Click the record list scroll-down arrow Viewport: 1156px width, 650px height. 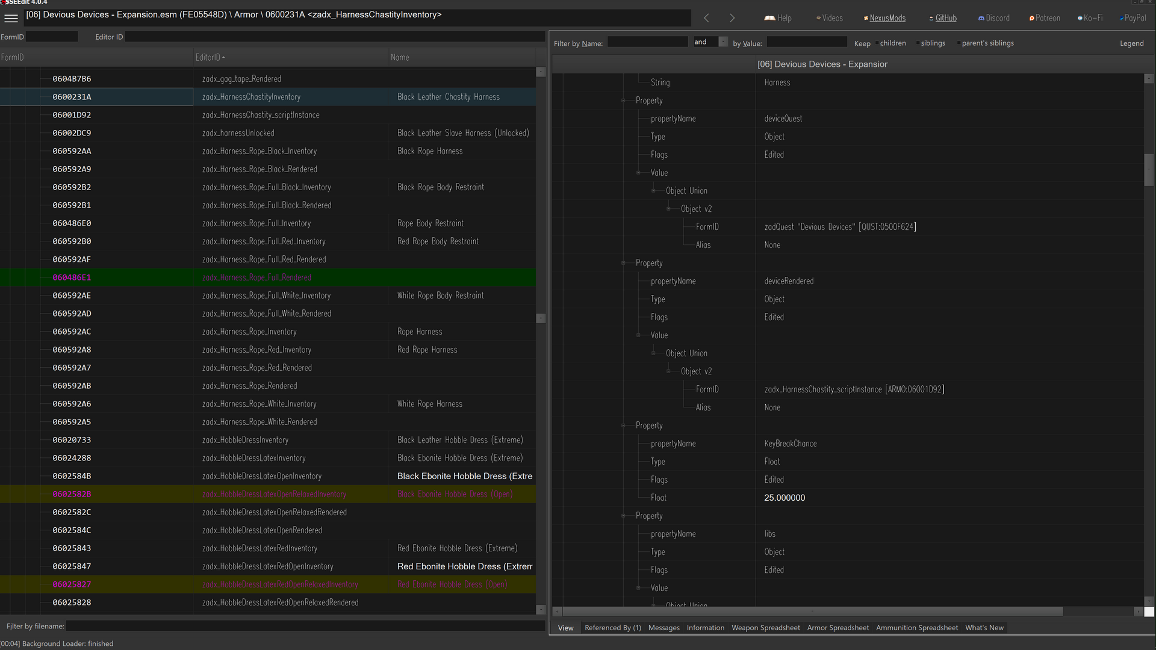point(541,609)
